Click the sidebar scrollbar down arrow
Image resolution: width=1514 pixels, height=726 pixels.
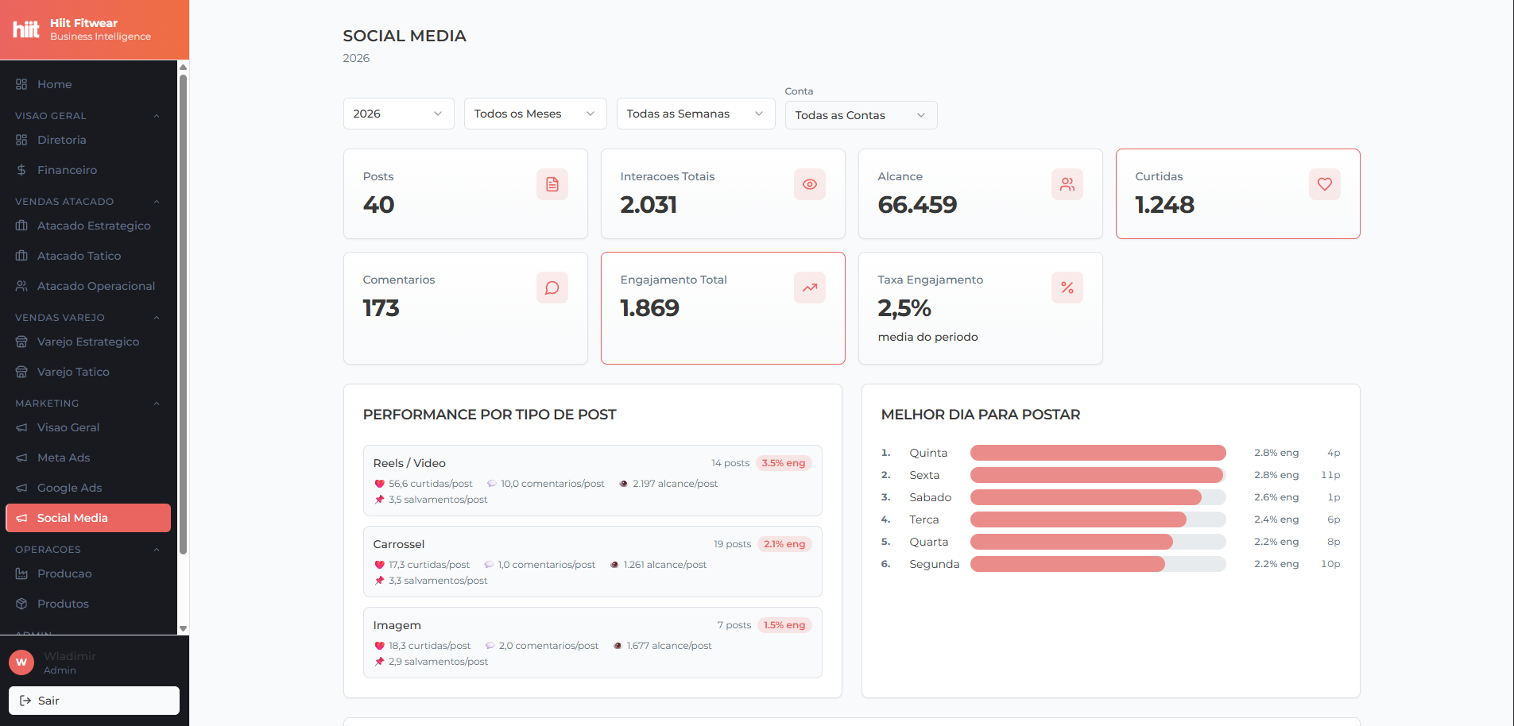pos(183,628)
